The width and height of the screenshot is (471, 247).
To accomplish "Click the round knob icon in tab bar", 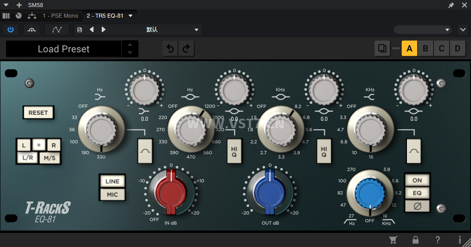I will click(x=19, y=16).
